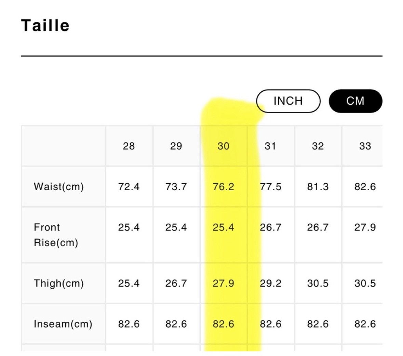
Task: Click the Thigh(cm) row label
Action: 59,284
